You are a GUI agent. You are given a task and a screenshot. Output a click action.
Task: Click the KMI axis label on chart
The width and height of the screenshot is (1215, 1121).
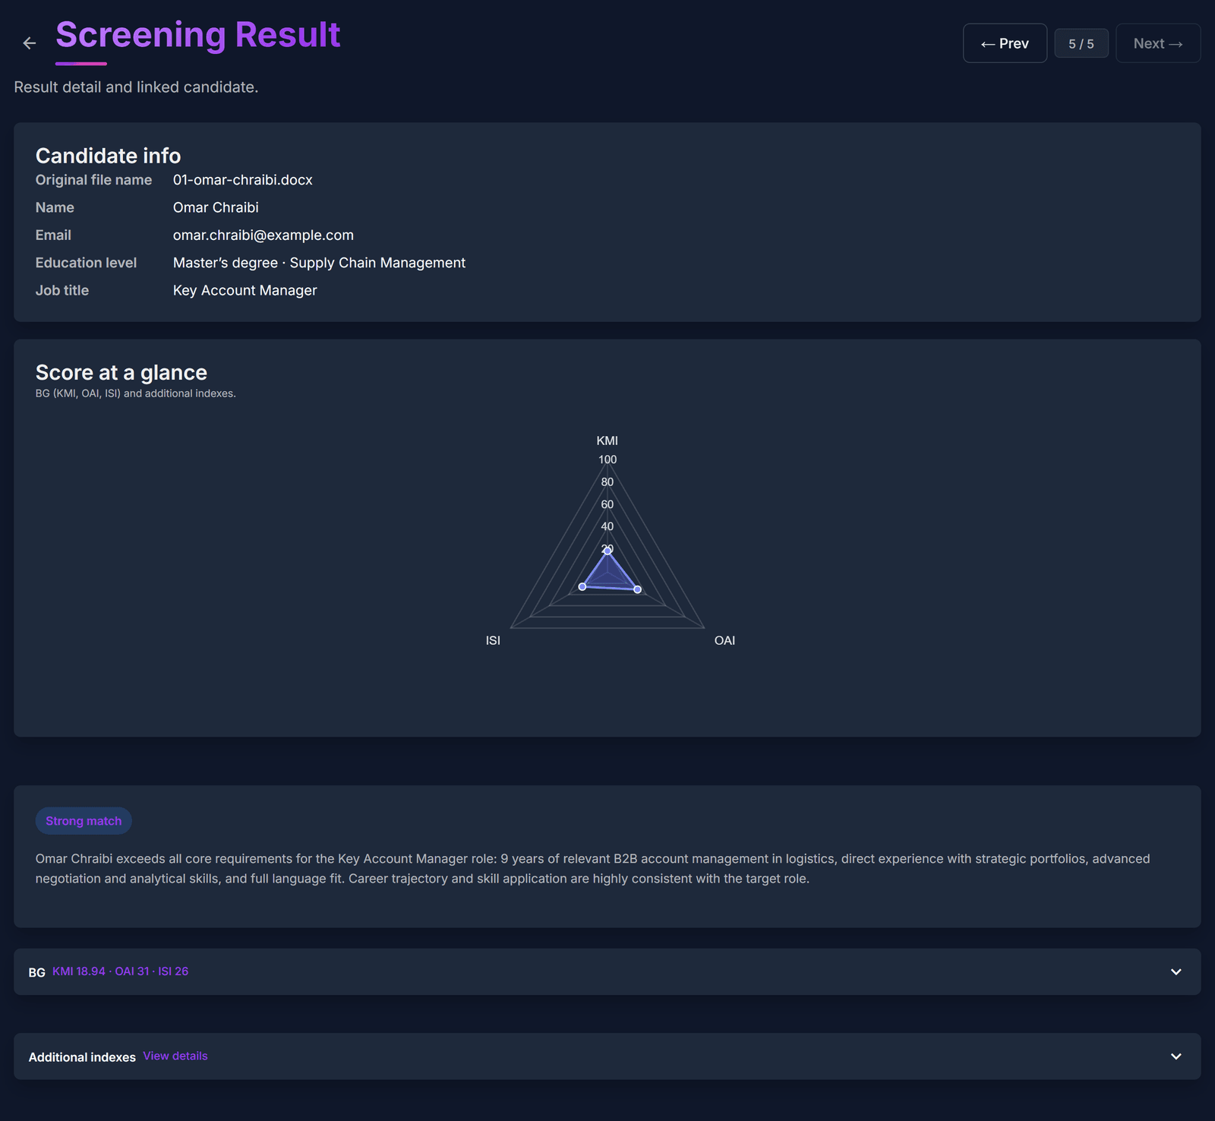click(607, 441)
